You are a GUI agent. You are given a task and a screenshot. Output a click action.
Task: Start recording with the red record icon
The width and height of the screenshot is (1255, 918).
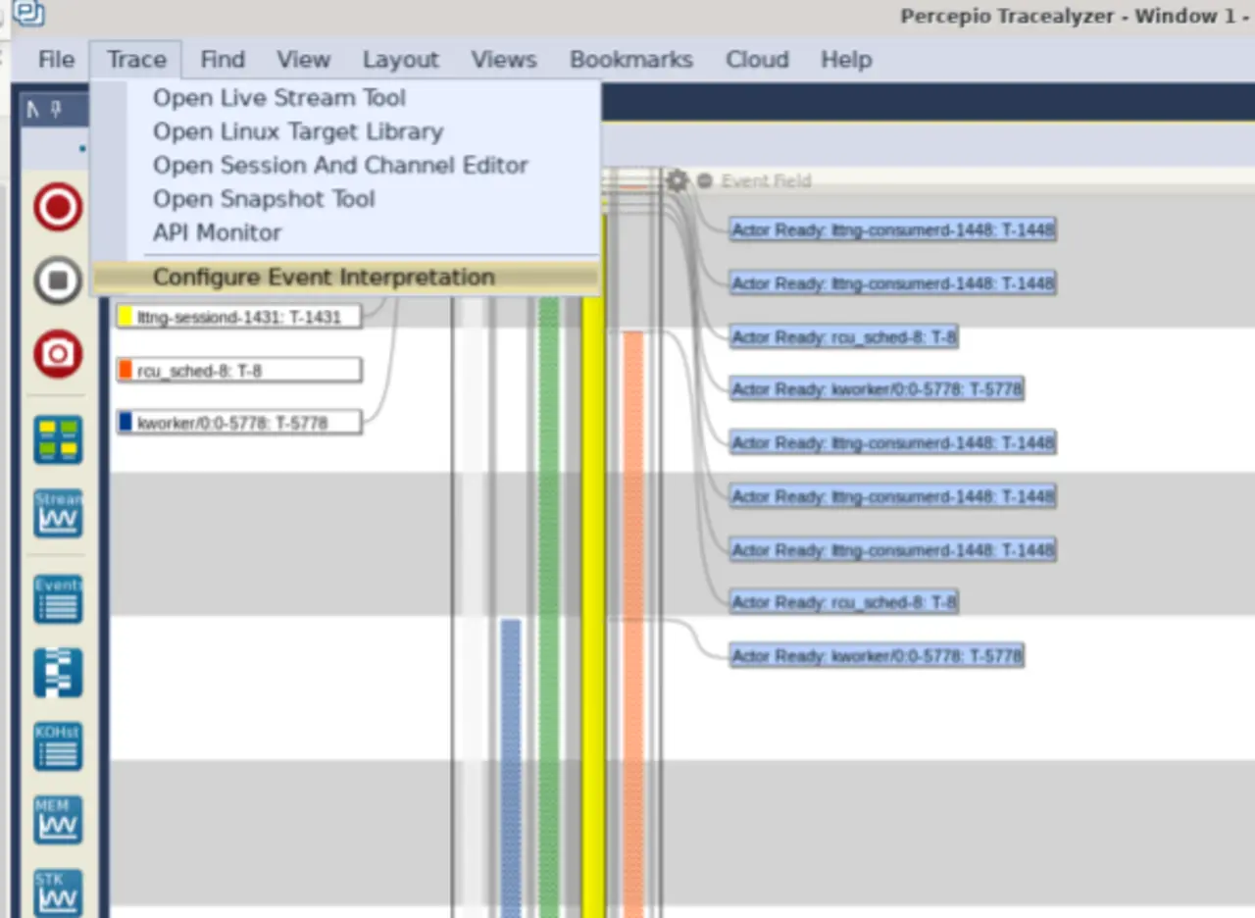(x=58, y=207)
